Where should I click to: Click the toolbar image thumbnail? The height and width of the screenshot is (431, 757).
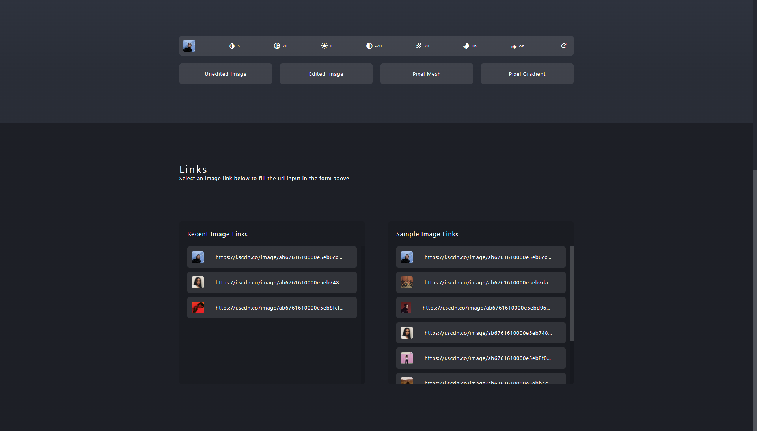pos(189,46)
